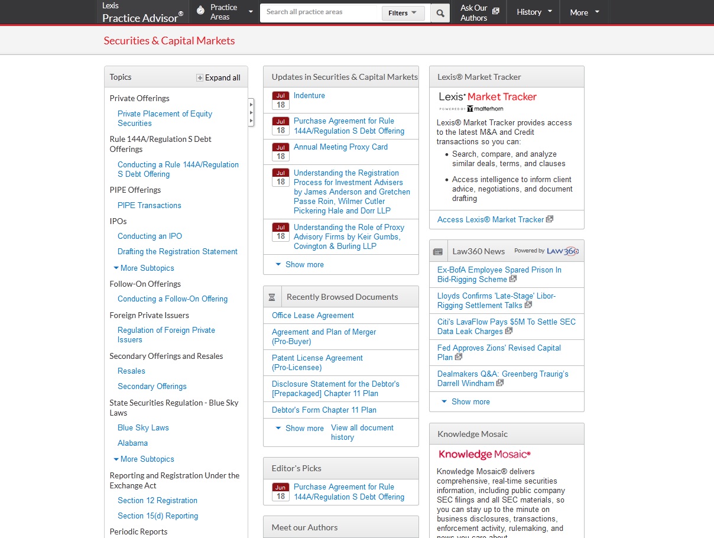Open the PIPE Transactions topic
714x538 pixels.
150,205
